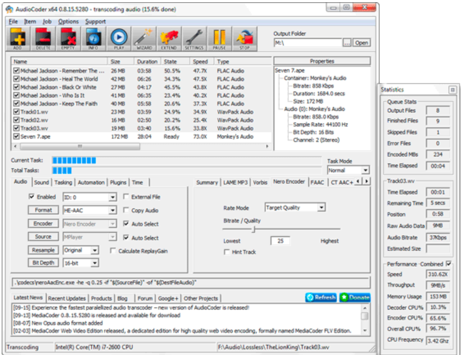Click the news list scroll-up arrow
The image size is (469, 355).
pos(365,308)
